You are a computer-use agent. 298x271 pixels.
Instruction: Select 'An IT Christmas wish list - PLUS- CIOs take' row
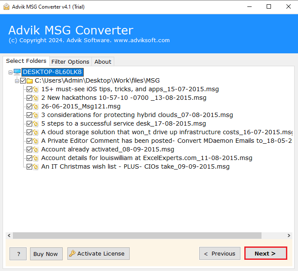135,166
